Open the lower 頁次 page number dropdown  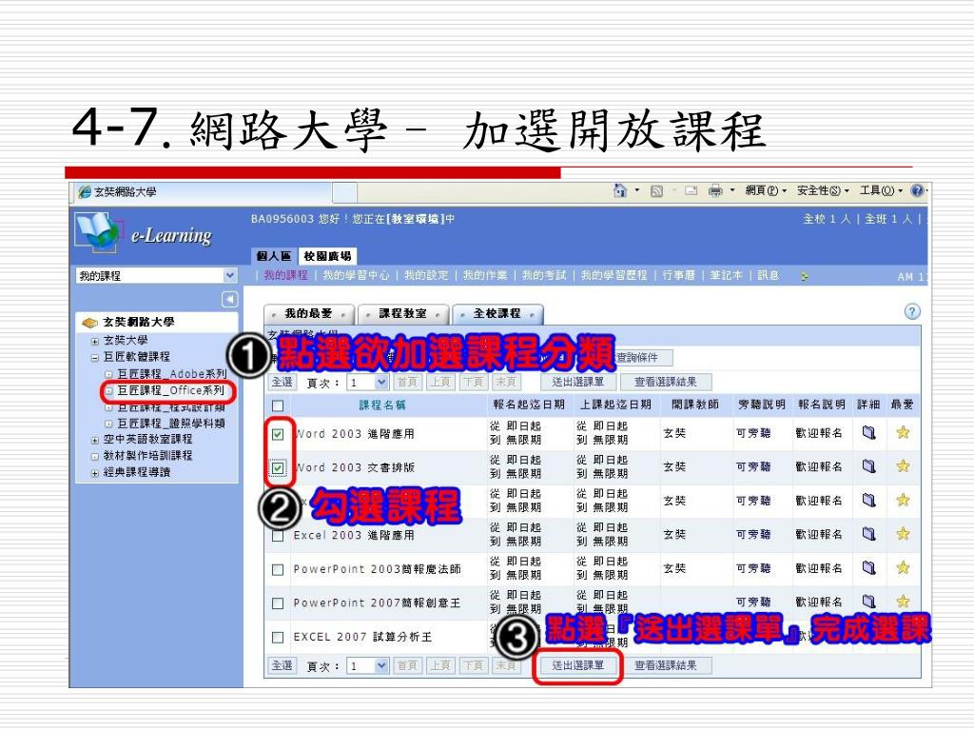(368, 665)
